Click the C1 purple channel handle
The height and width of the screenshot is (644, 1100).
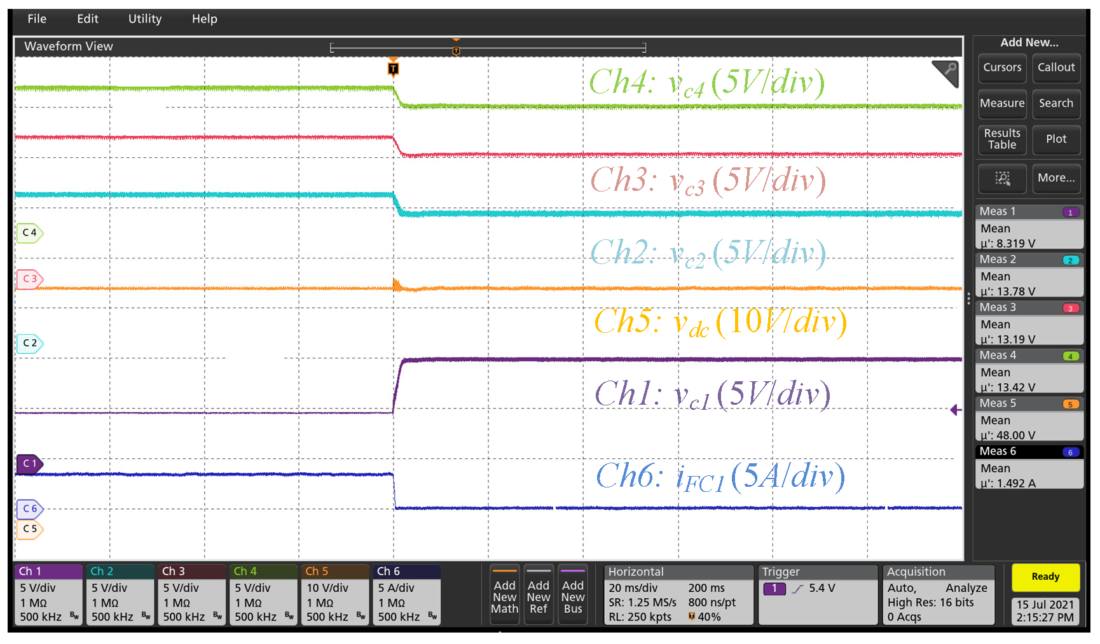[29, 464]
